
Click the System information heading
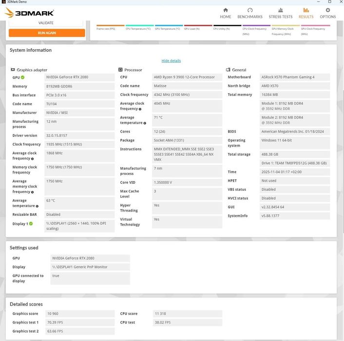click(31, 50)
